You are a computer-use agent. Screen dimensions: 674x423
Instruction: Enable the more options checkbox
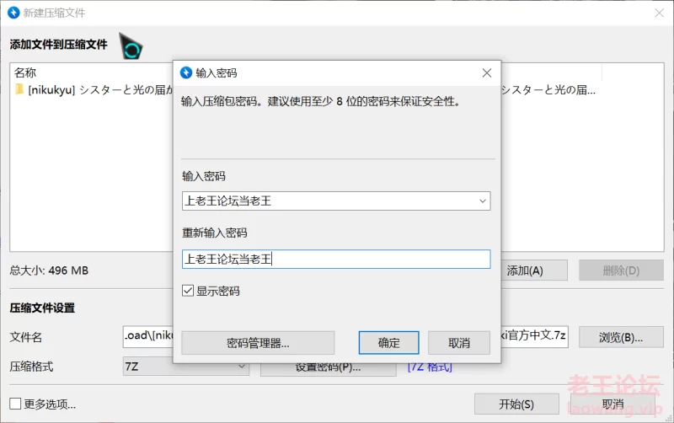[15, 404]
